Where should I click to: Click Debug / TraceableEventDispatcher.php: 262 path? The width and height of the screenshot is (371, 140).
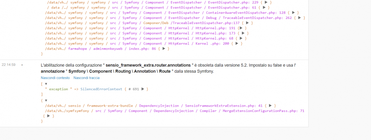tap(249, 18)
